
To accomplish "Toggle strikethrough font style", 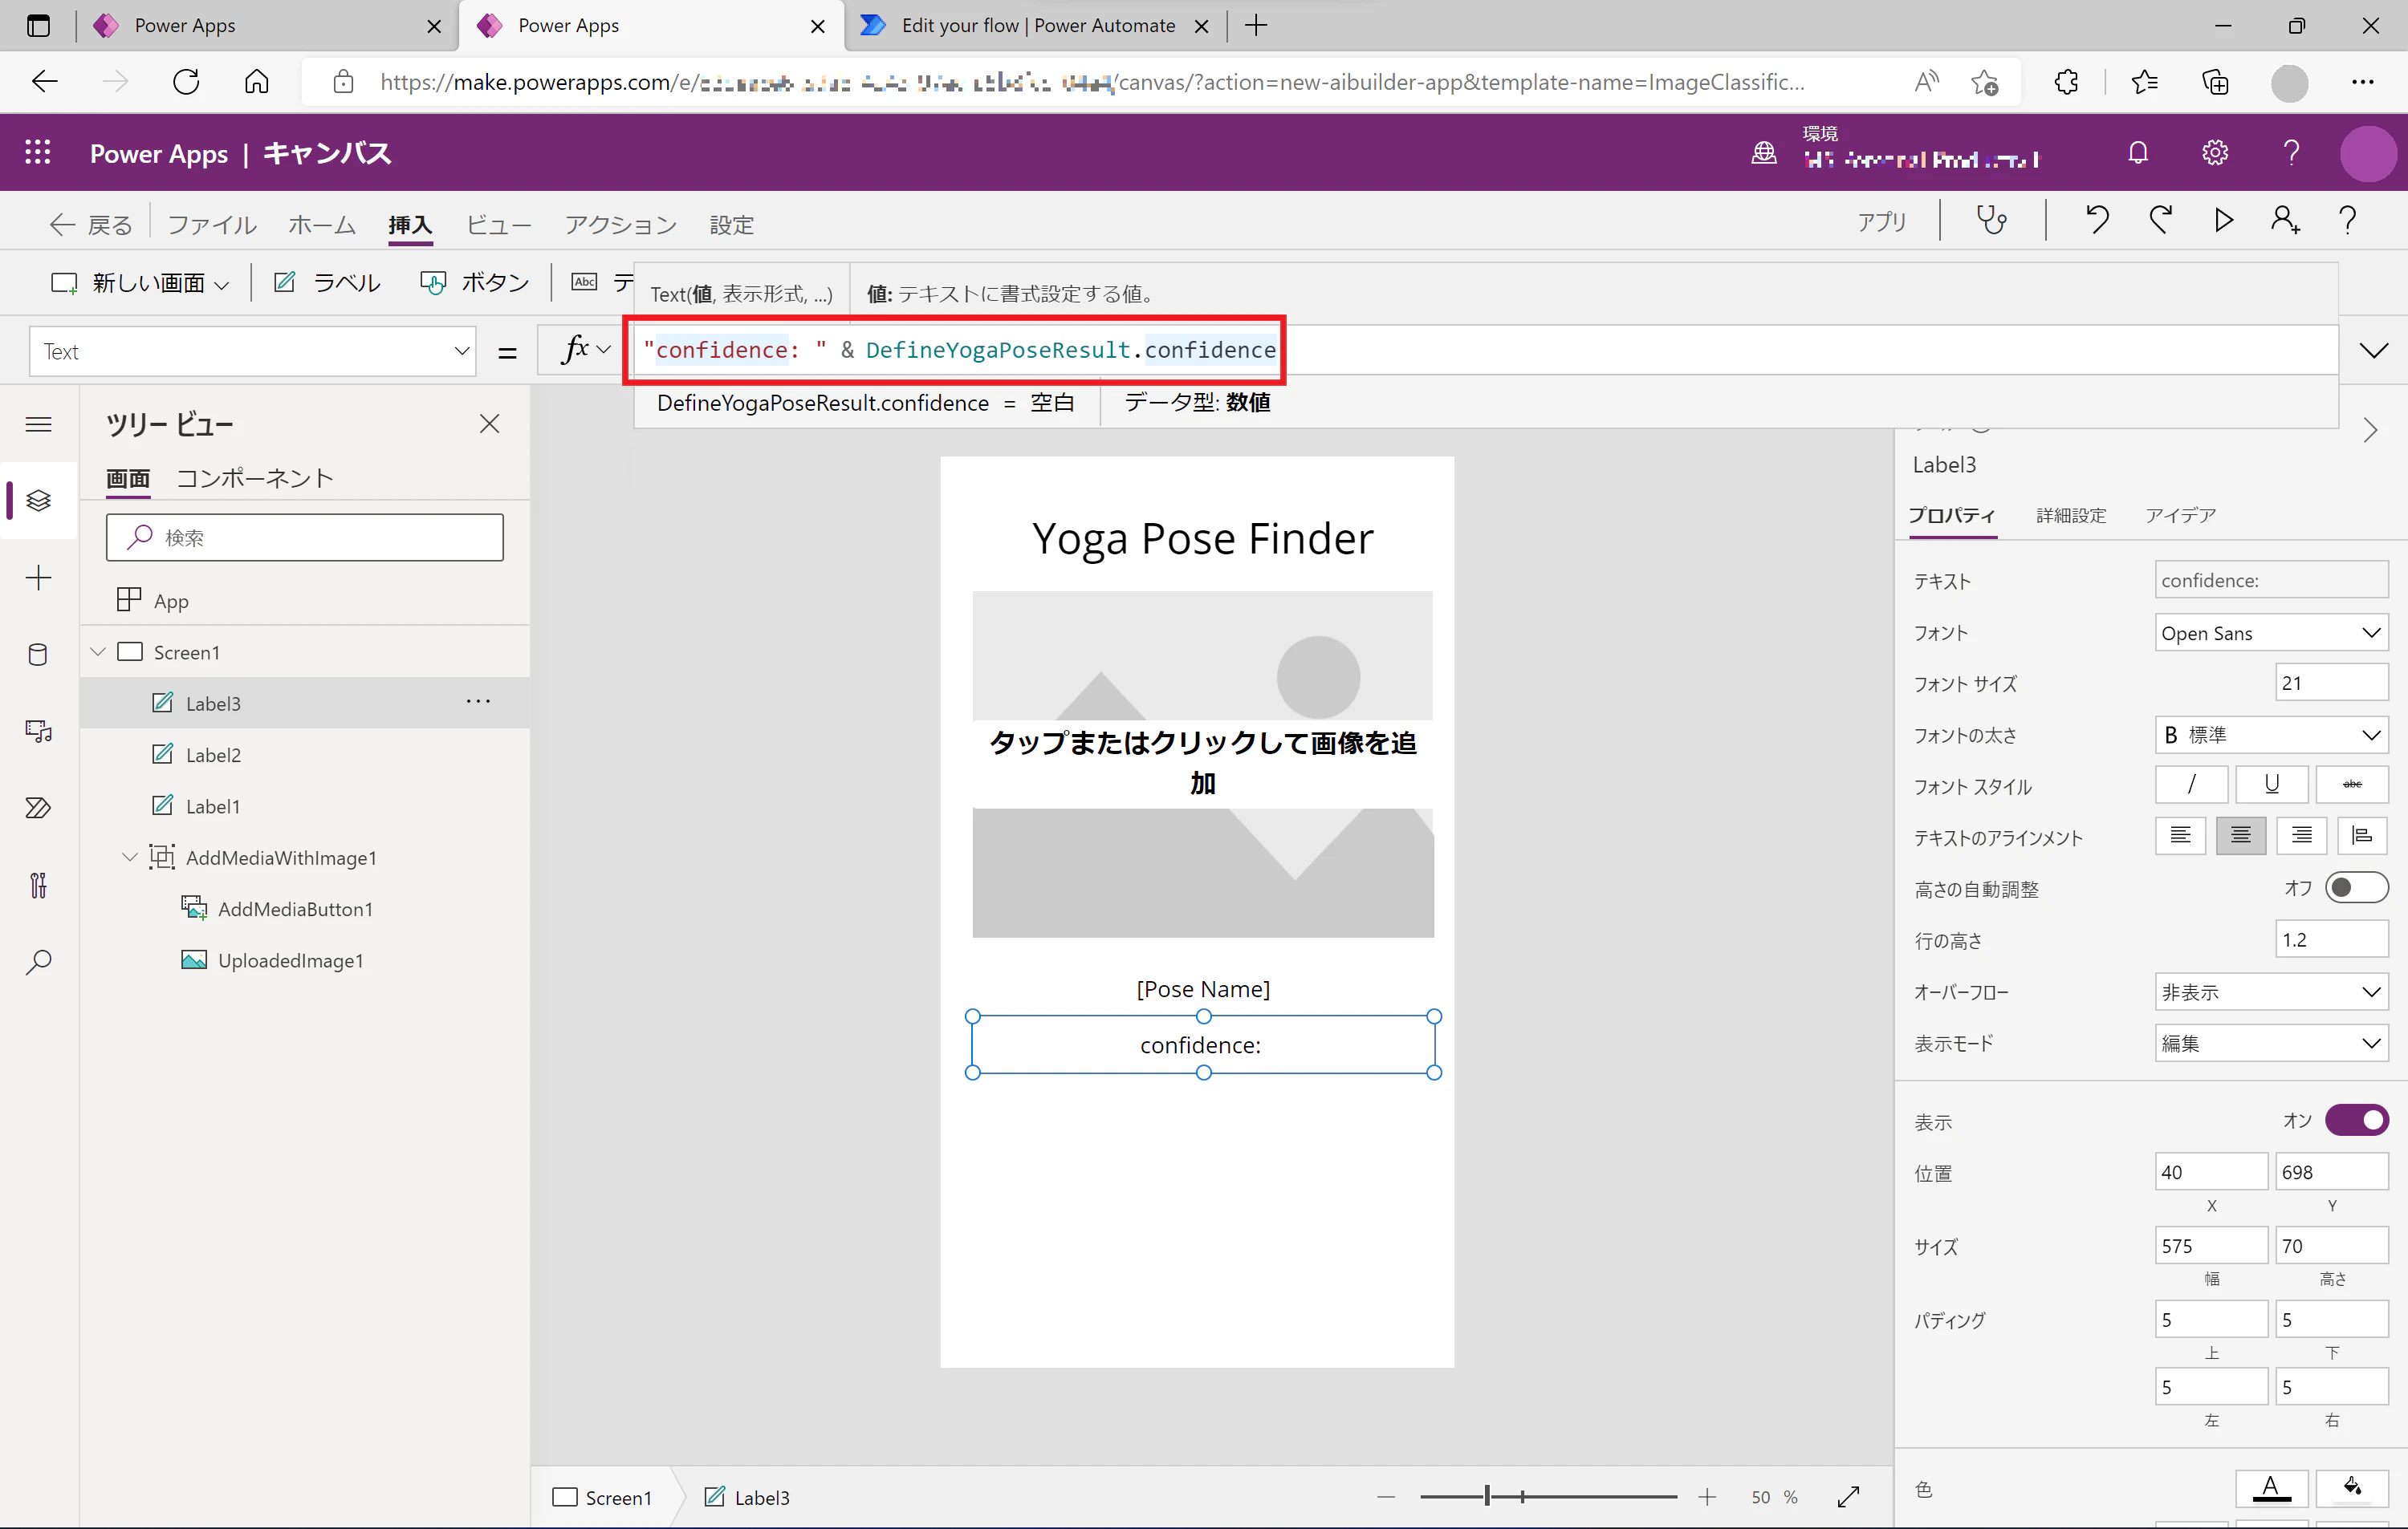I will (2352, 785).
